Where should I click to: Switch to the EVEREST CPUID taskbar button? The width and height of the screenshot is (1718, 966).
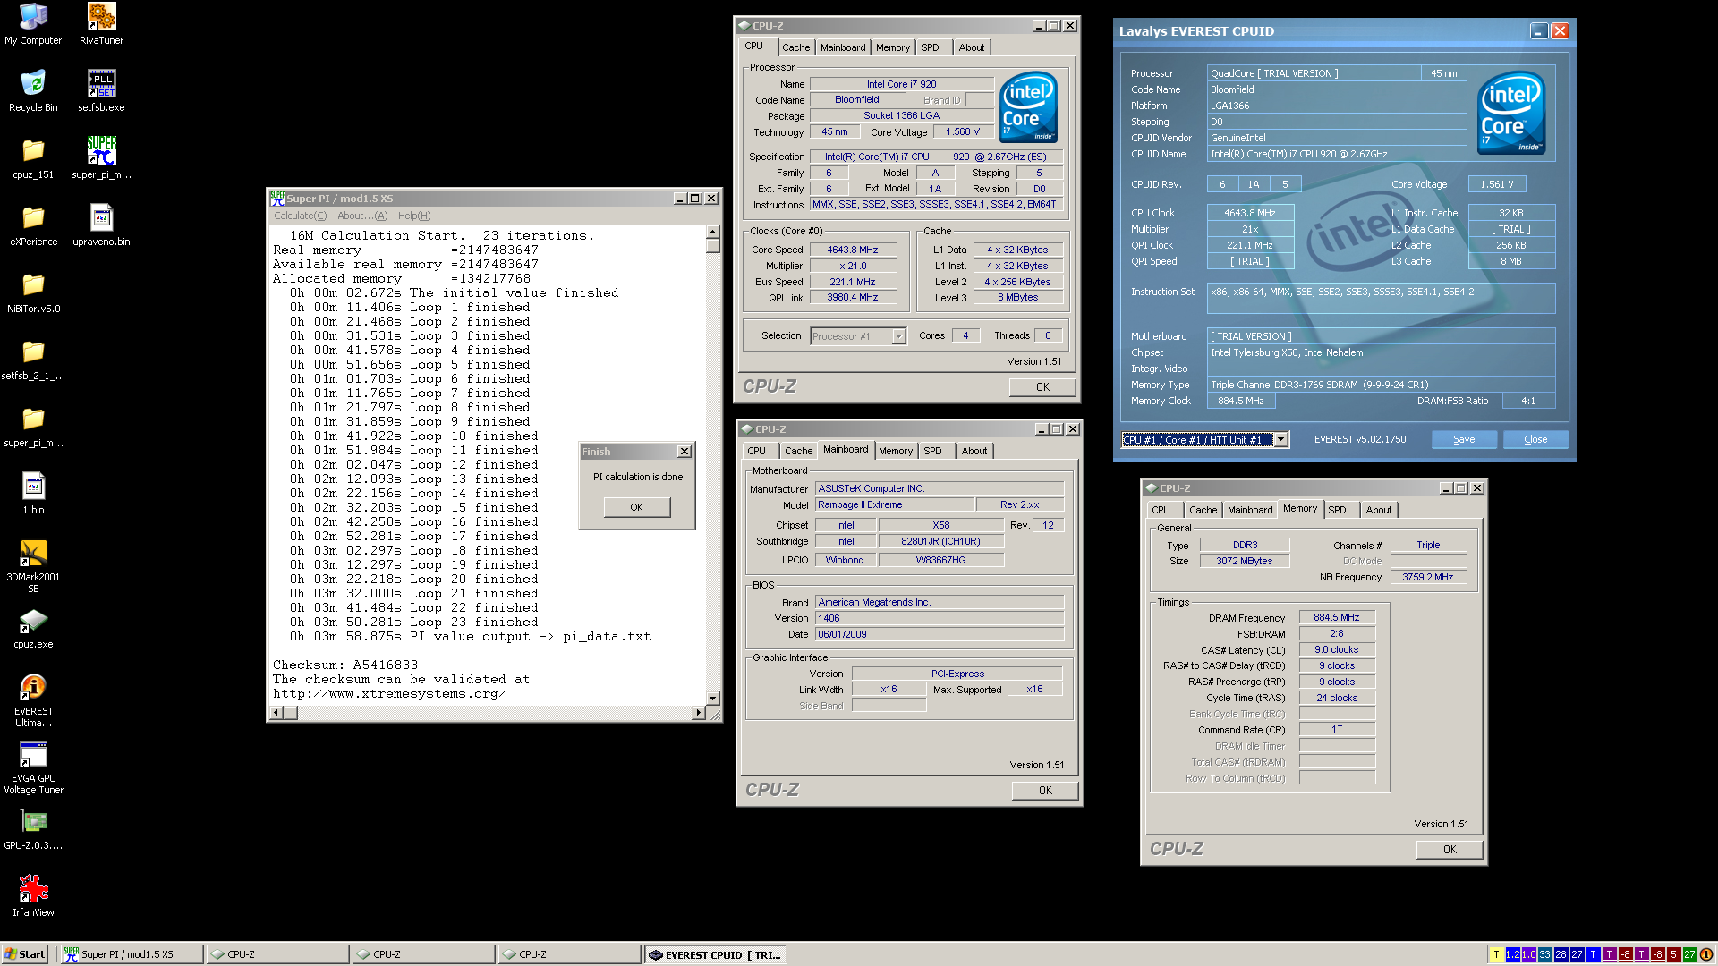click(715, 954)
